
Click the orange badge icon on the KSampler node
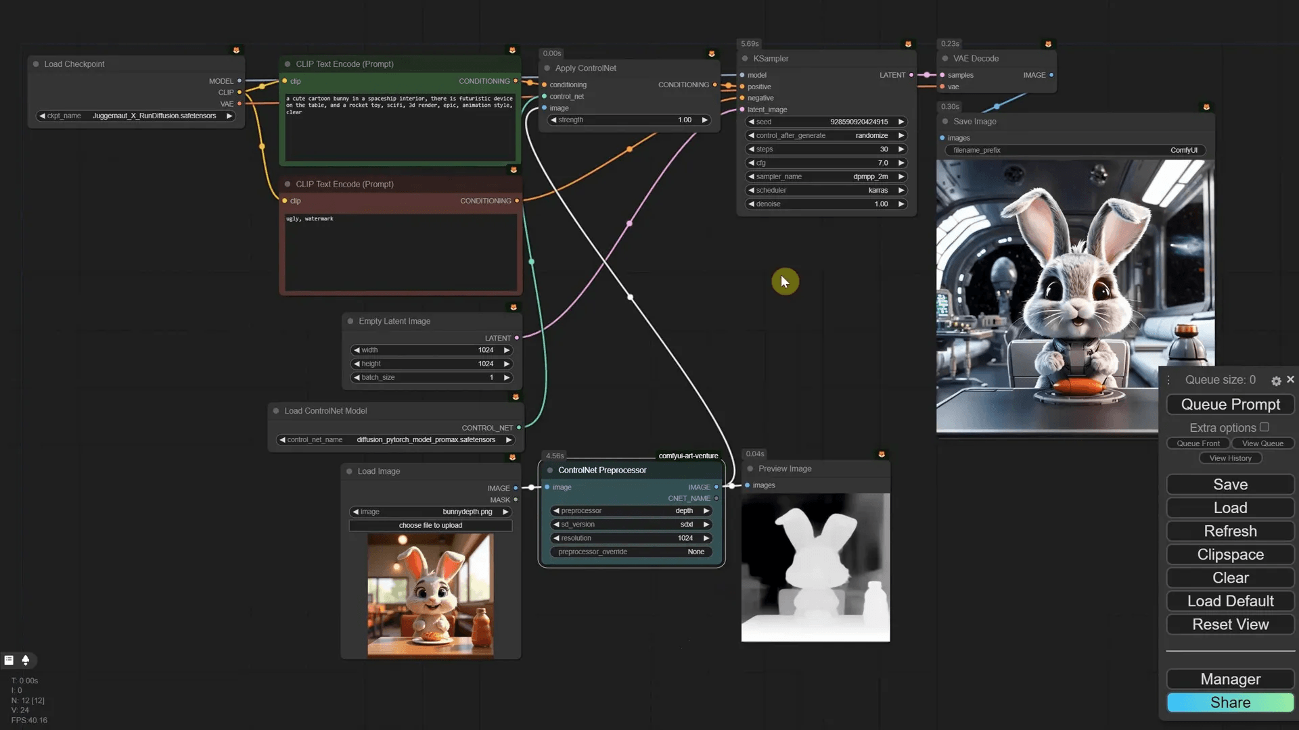(909, 43)
